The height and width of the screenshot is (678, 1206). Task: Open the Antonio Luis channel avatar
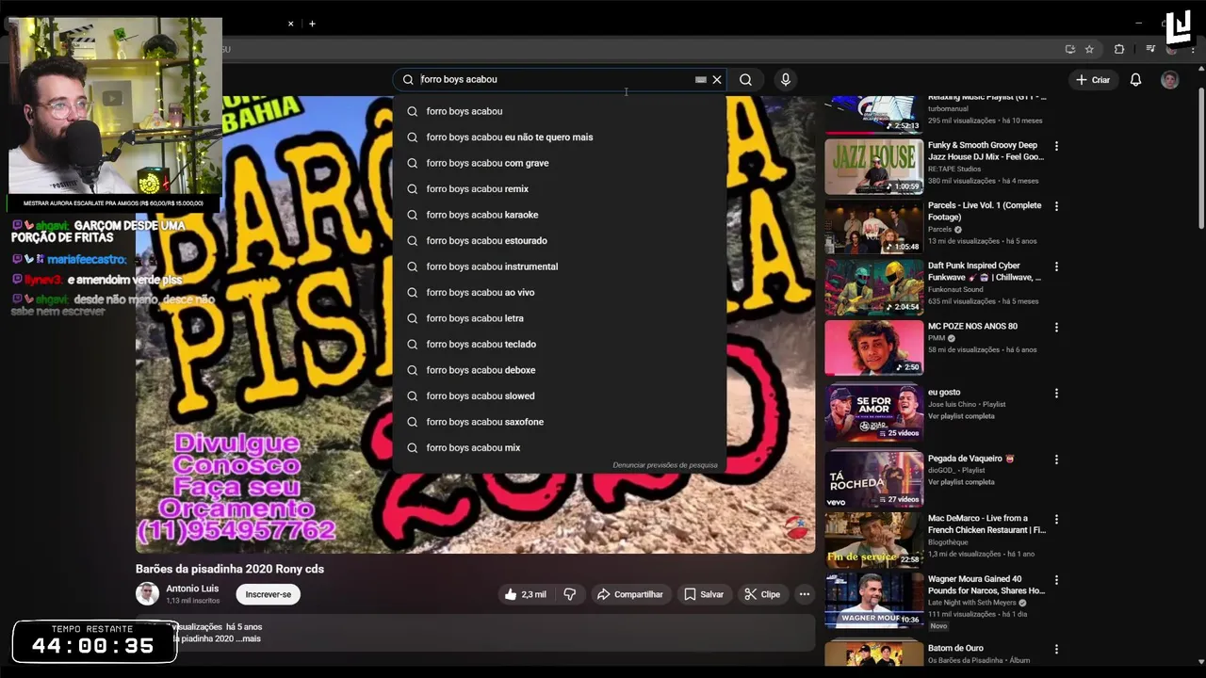coord(147,593)
